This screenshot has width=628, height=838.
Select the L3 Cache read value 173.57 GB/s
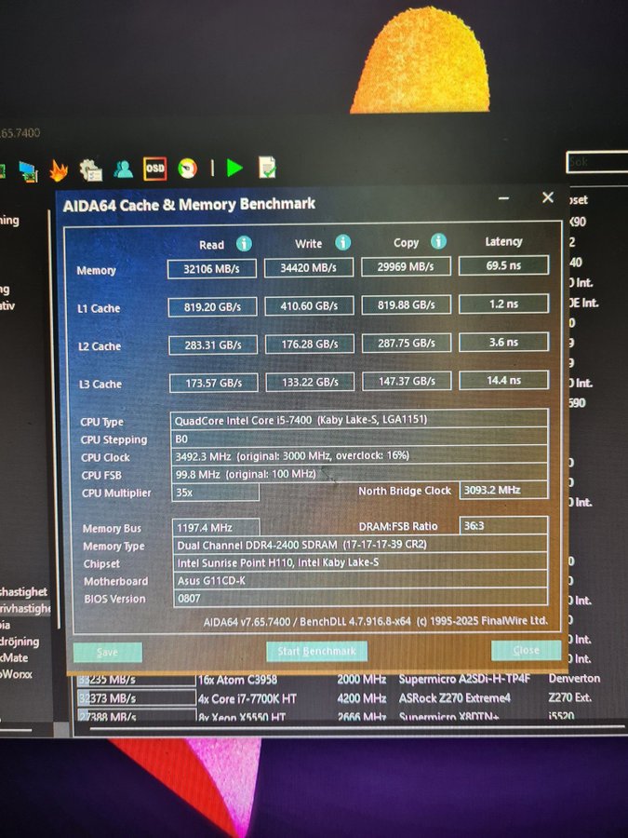point(214,384)
